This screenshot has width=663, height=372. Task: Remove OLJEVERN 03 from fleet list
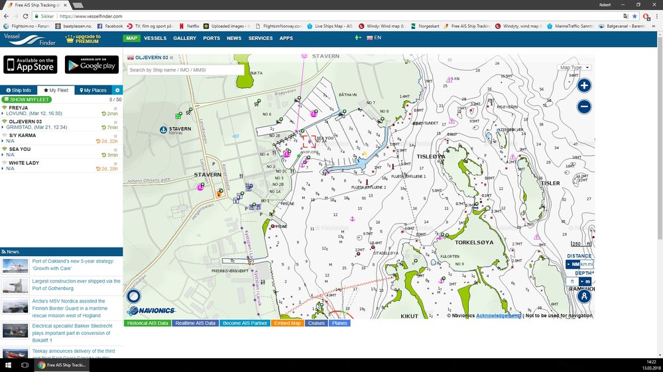click(x=115, y=122)
